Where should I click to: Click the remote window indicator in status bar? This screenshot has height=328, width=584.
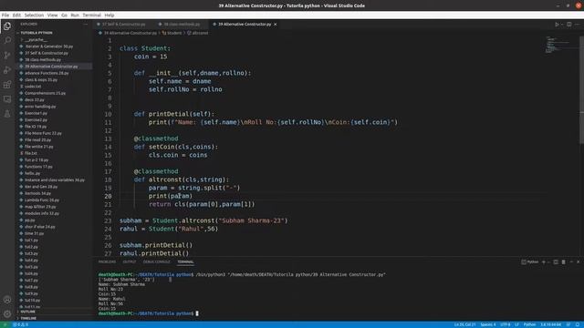(5, 324)
